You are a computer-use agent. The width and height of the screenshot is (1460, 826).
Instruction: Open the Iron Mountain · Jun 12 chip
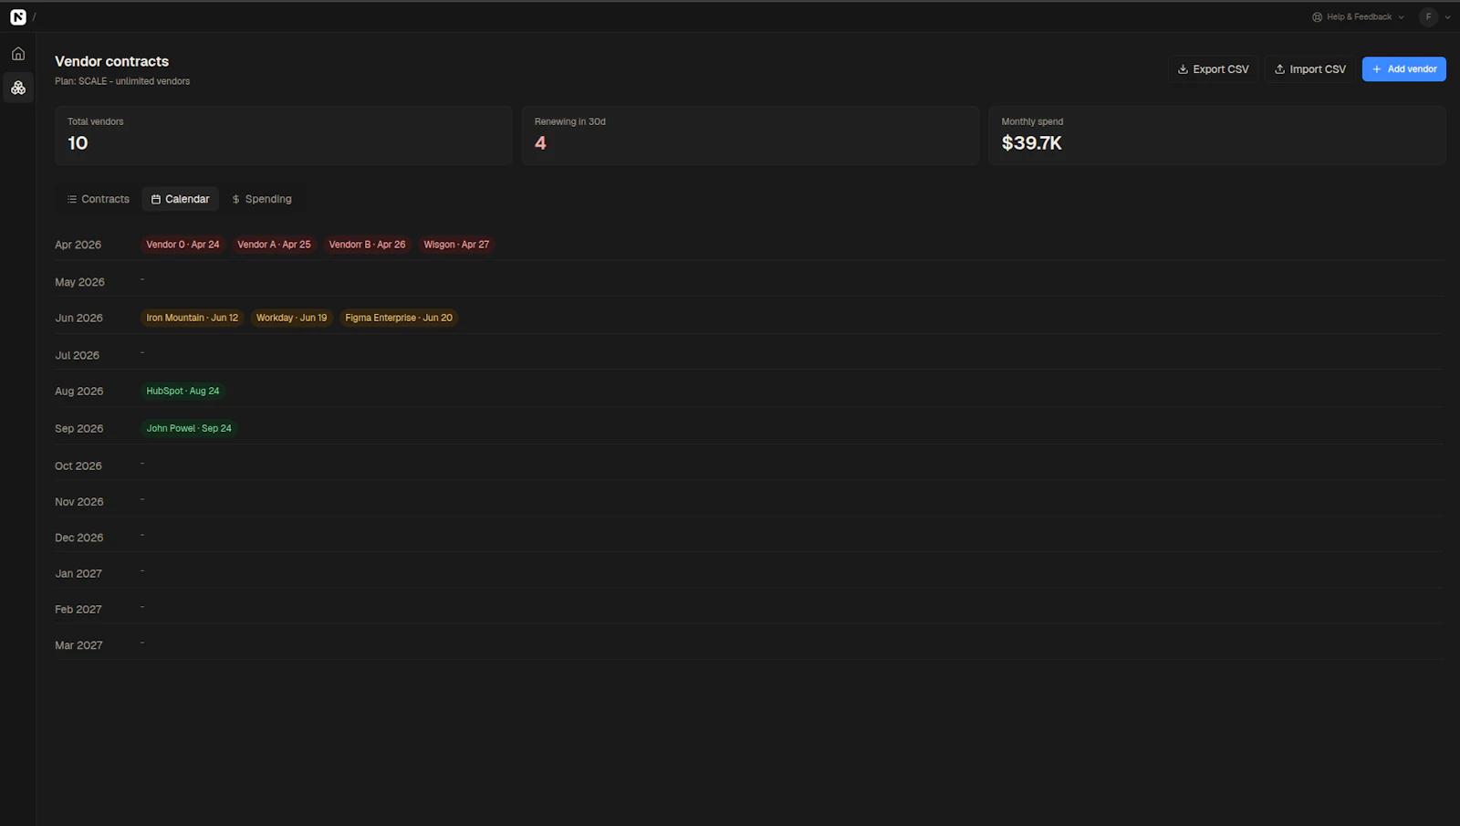[x=192, y=318]
